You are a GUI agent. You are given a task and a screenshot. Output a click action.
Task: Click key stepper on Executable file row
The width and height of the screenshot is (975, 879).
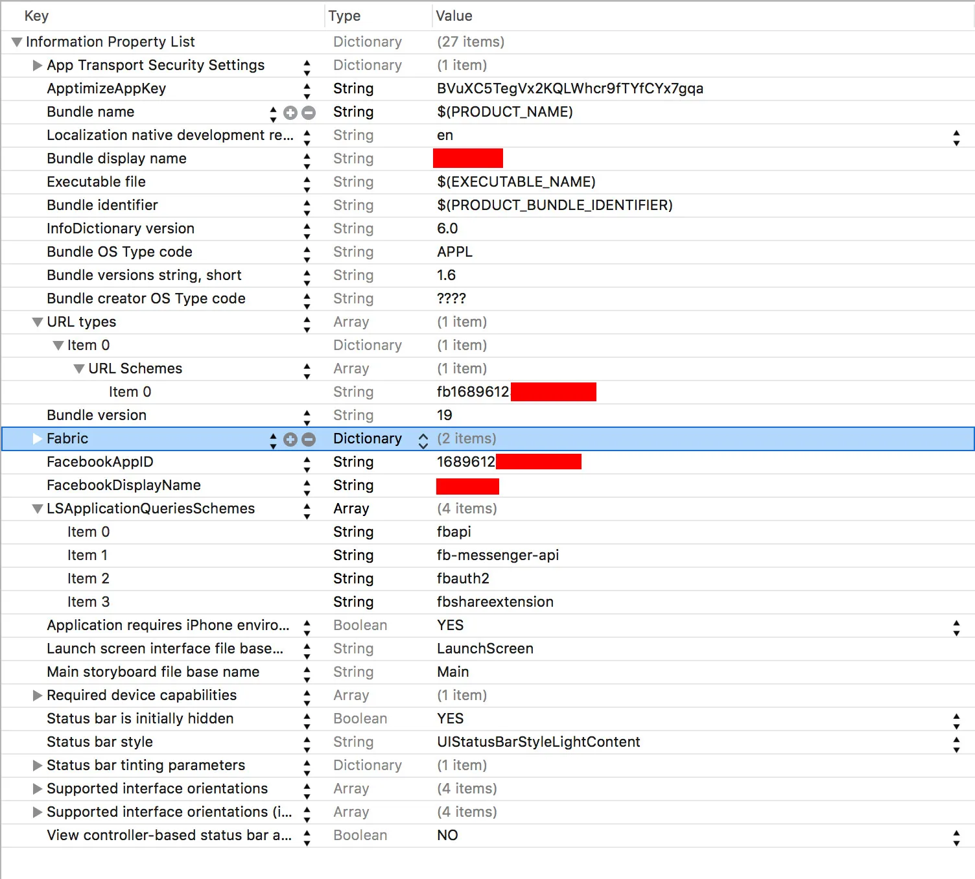pyautogui.click(x=307, y=184)
